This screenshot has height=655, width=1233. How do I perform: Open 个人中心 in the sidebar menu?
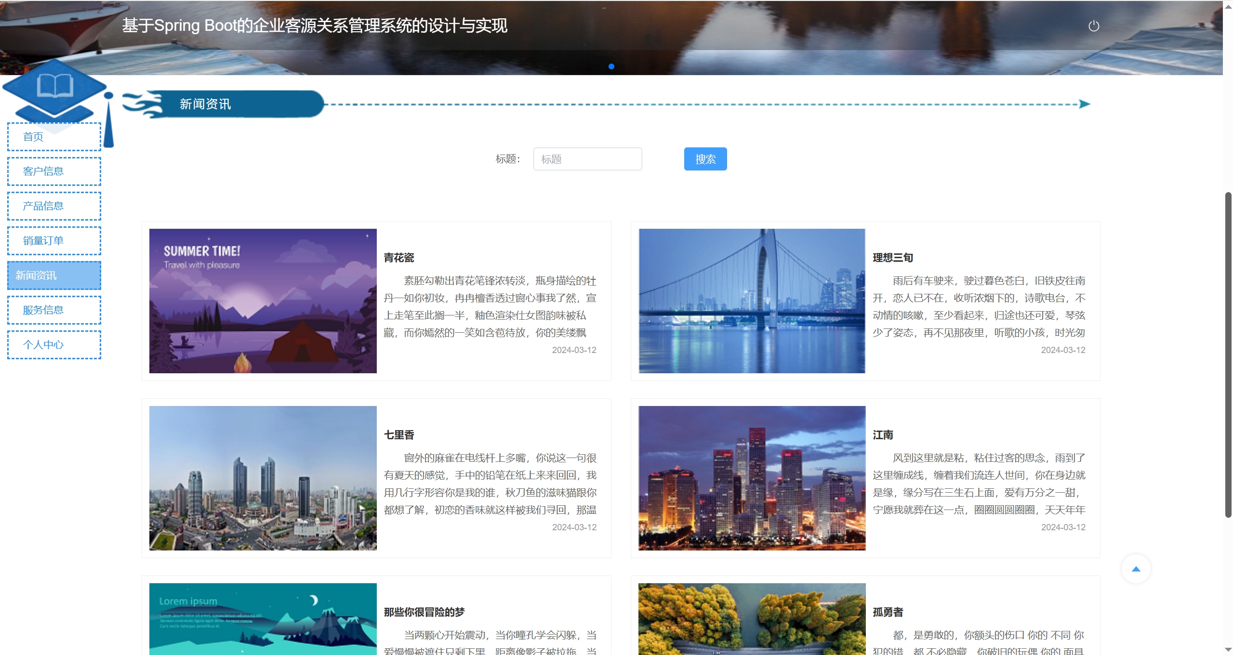pyautogui.click(x=54, y=345)
